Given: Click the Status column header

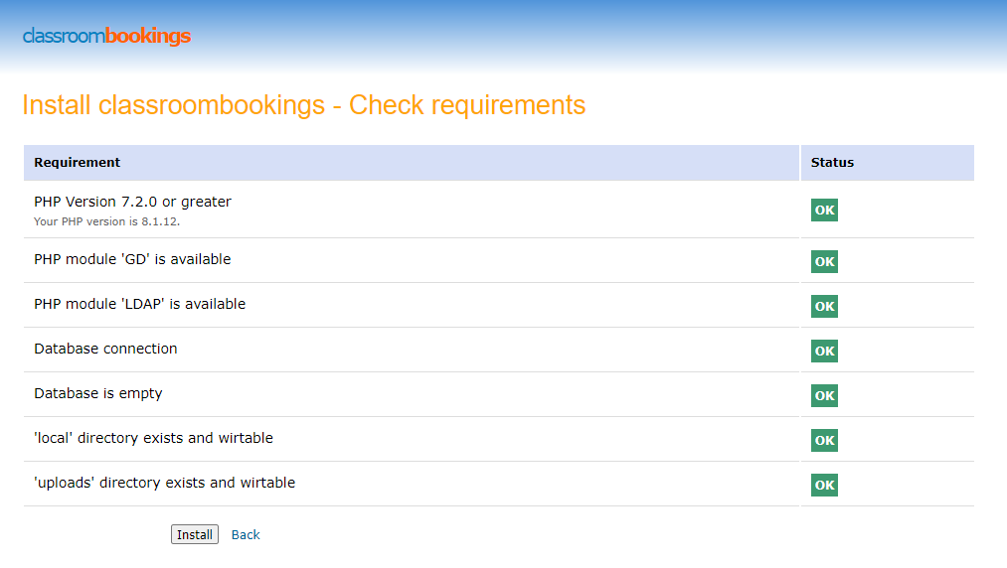Looking at the screenshot, I should pos(832,162).
